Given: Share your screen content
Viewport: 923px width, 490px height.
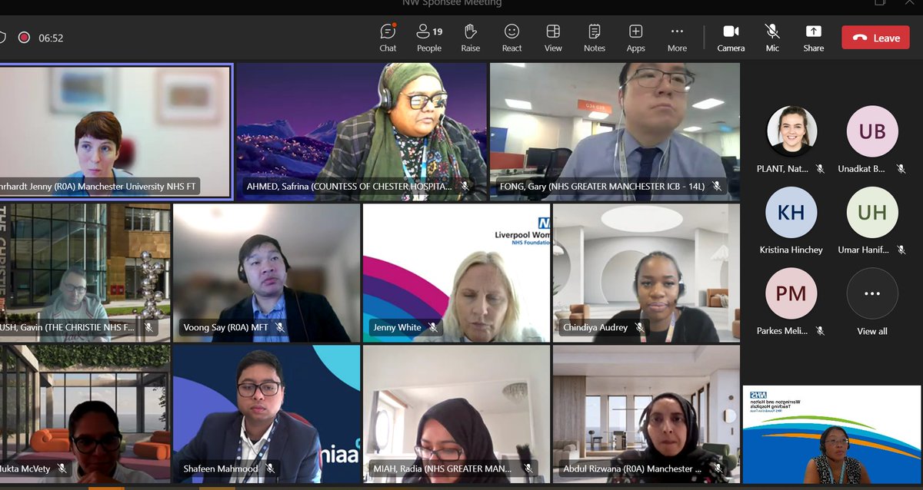Looking at the screenshot, I should (813, 37).
